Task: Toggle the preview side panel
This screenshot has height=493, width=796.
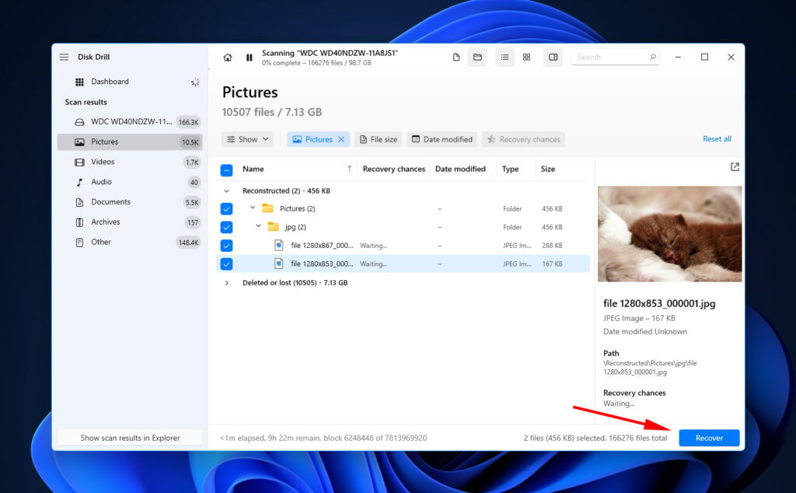Action: (x=553, y=57)
